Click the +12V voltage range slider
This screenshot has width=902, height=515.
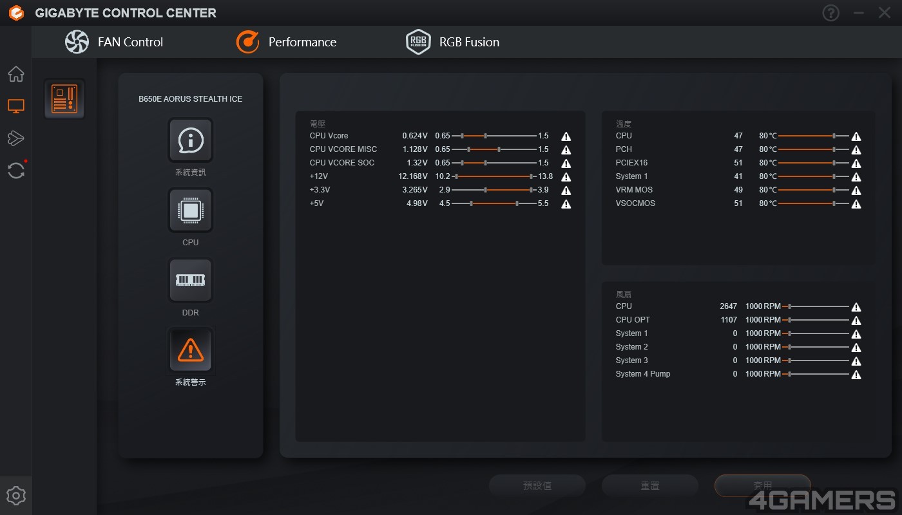[494, 176]
